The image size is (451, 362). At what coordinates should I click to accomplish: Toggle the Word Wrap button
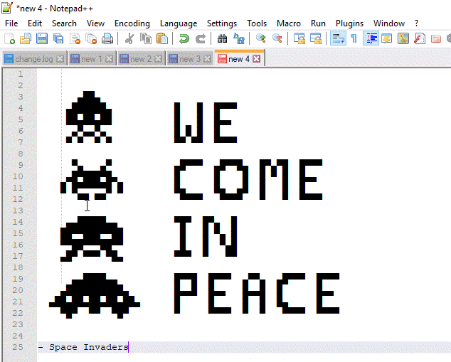(x=338, y=38)
